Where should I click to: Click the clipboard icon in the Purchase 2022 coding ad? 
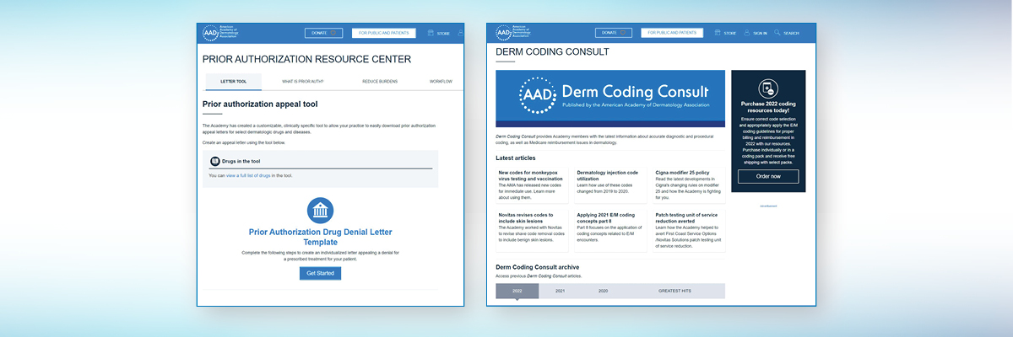pos(768,88)
